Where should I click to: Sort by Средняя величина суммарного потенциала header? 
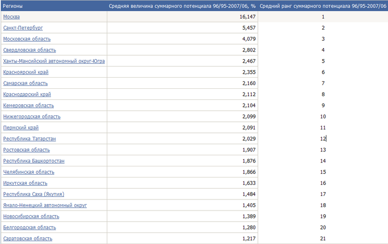click(182, 6)
